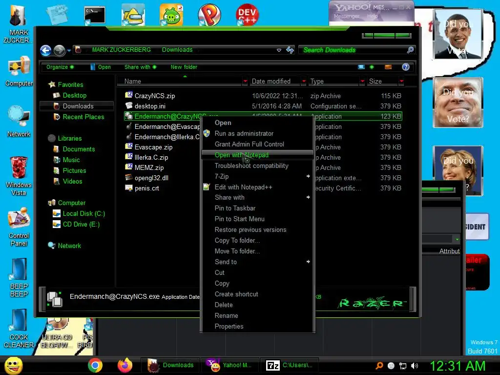Open the Control Panel desktop icon
The width and height of the screenshot is (500, 375).
pos(19,227)
